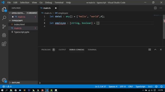Open the Help menu

(x=68, y=3)
